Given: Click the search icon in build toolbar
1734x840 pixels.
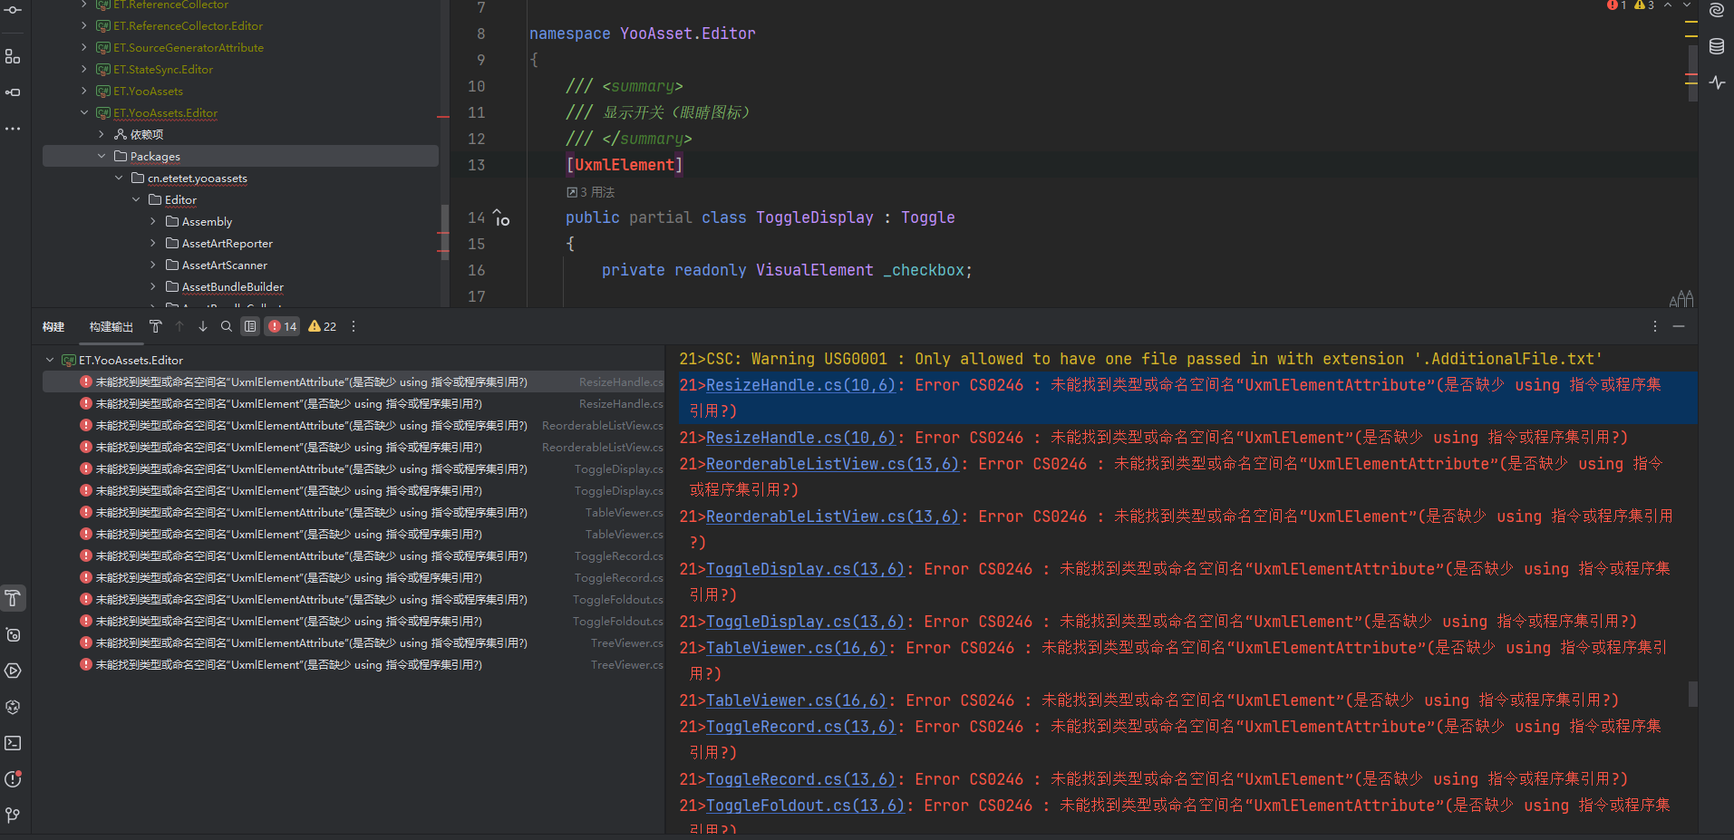Looking at the screenshot, I should tap(227, 326).
